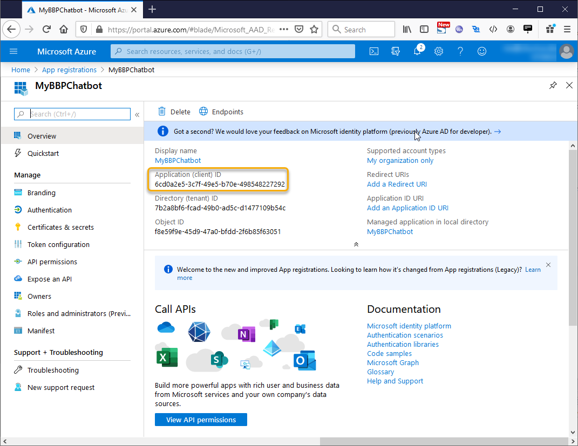This screenshot has height=446, width=578.
Task: Toggle Firefox sidebar icon
Action: tap(424, 29)
